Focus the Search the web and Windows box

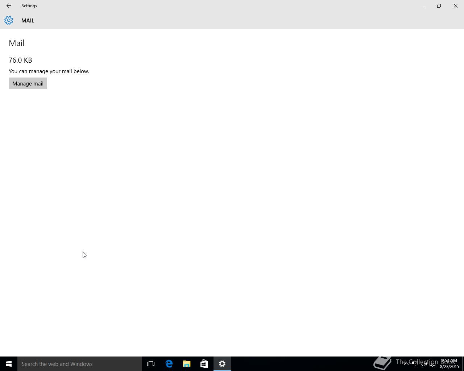(x=80, y=364)
